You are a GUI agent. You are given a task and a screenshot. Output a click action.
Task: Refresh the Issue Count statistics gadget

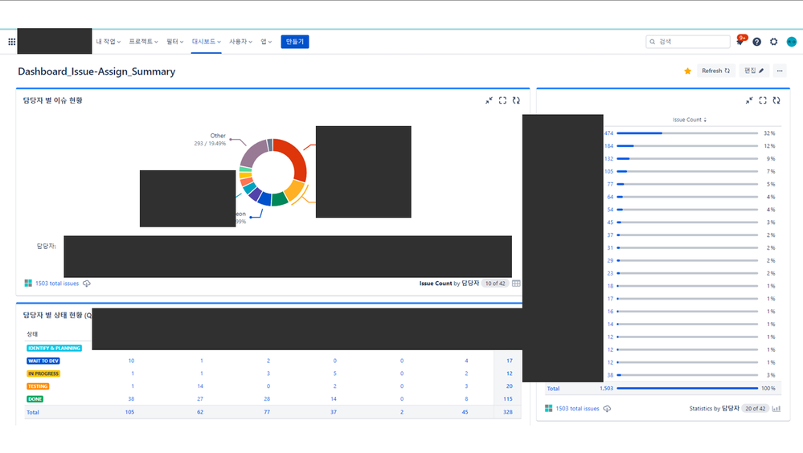coord(776,101)
